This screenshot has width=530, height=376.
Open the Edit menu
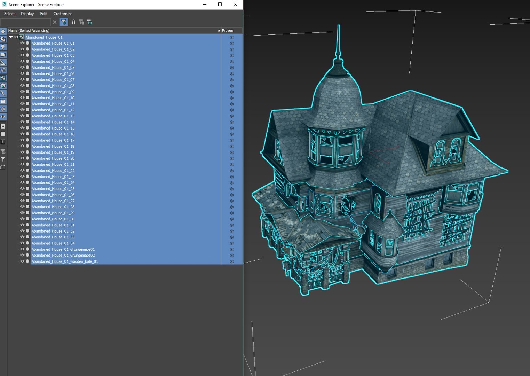(43, 14)
